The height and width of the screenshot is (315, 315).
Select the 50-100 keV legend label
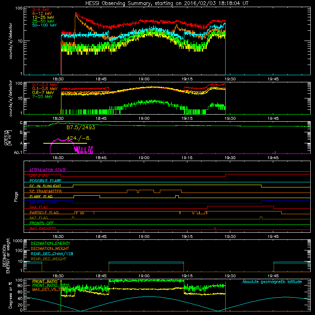point(44,25)
